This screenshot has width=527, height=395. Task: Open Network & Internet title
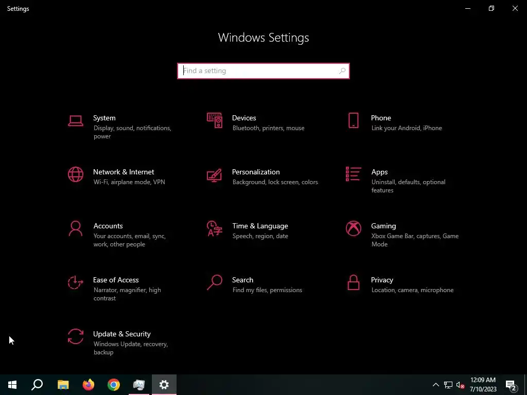point(124,172)
